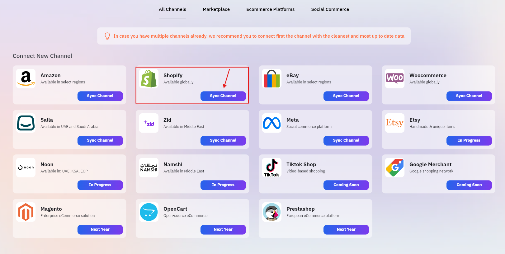Sync the Shopify channel
Viewport: 505px width, 254px height.
223,96
